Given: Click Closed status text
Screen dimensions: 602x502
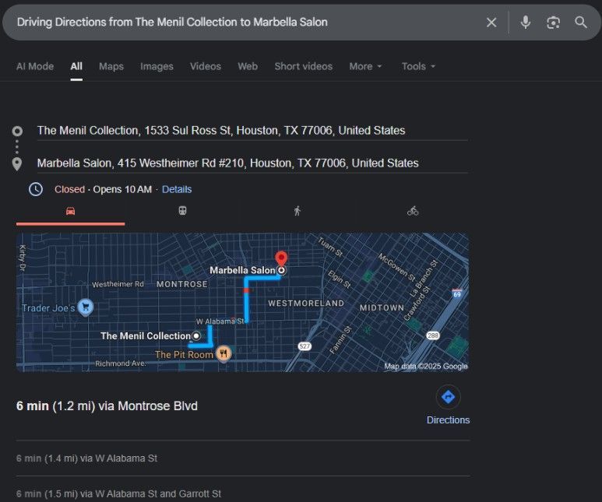Looking at the screenshot, I should 69,189.
